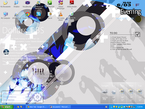This screenshot has width=145, height=109.
Task: Open the notepad file icon beside Skype
Action: point(50,15)
